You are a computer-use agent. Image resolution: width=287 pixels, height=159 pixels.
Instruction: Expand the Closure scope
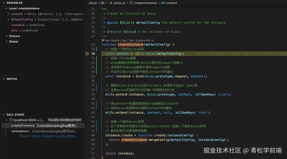click(6, 36)
